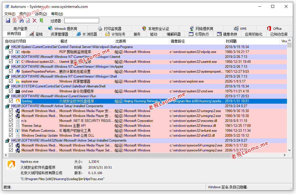This screenshot has width=296, height=194.
Task: Switch to the Winsock 提供商 tab
Action: point(63,29)
